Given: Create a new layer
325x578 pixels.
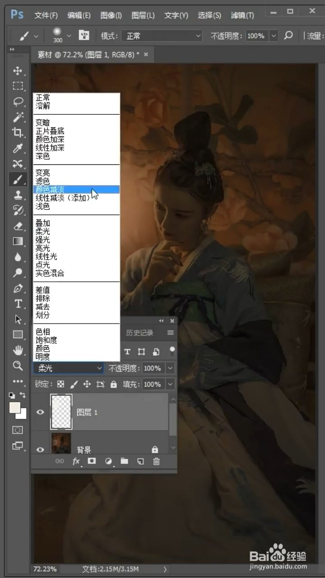Looking at the screenshot, I should coord(140,461).
